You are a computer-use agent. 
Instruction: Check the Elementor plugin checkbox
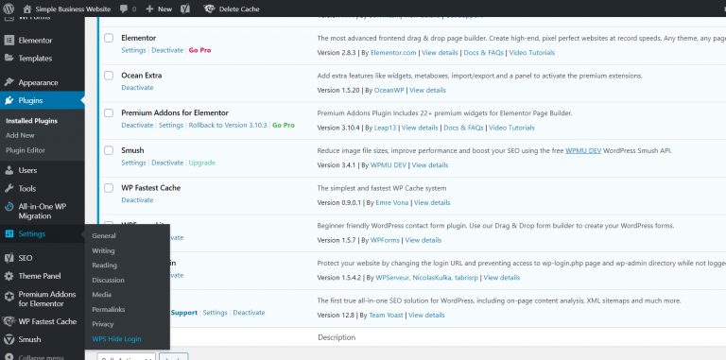pos(109,38)
